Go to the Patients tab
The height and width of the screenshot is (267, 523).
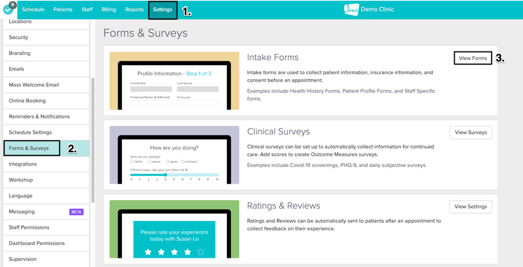tap(63, 10)
